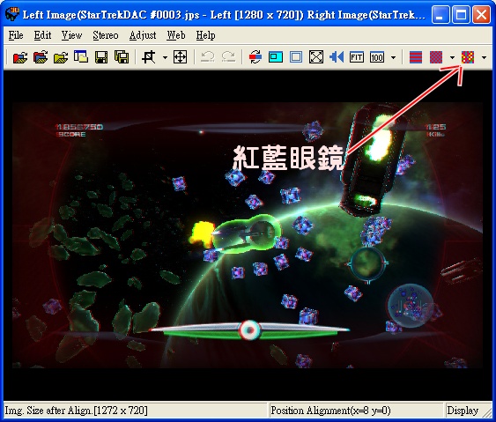Image resolution: width=496 pixels, height=422 pixels.
Task: Maximize the StereoPhoto Maker window
Action: pyautogui.click(x=461, y=15)
